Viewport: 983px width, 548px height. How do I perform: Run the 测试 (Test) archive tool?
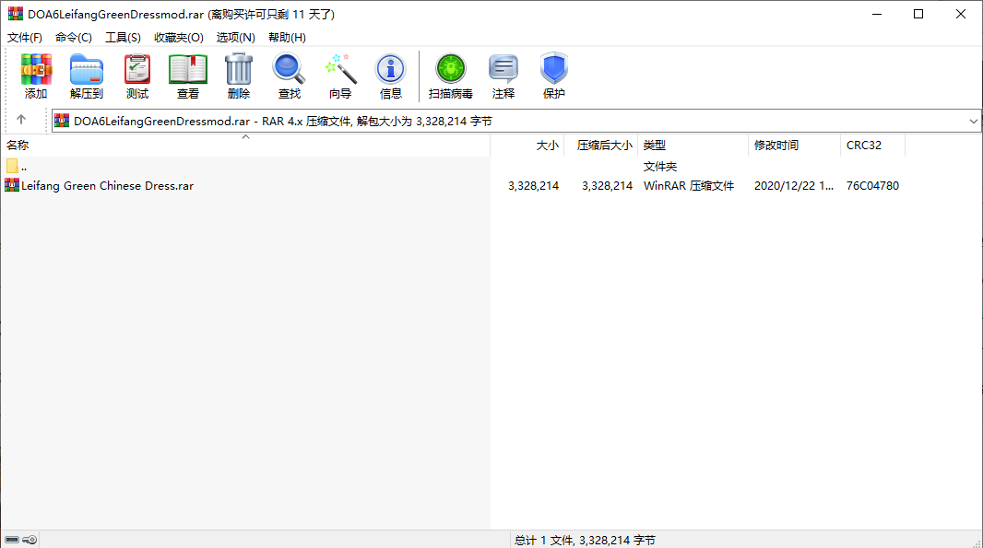pyautogui.click(x=137, y=76)
